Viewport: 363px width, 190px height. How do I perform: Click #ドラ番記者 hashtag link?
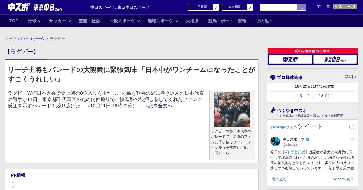295,152
